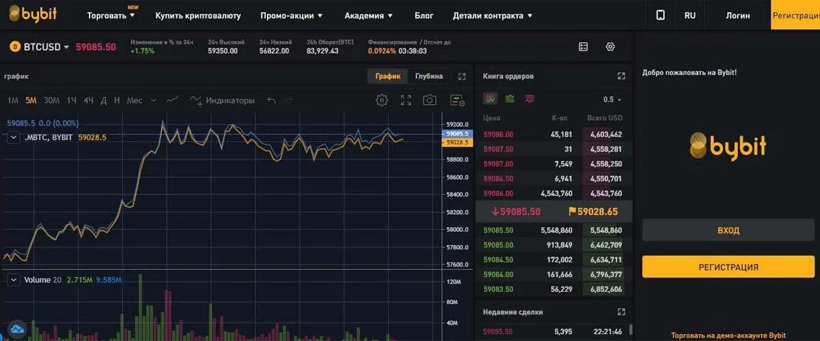This screenshot has height=341, width=820.
Task: Open the layout panel icon beside BTCUSD stats
Action: 583,47
